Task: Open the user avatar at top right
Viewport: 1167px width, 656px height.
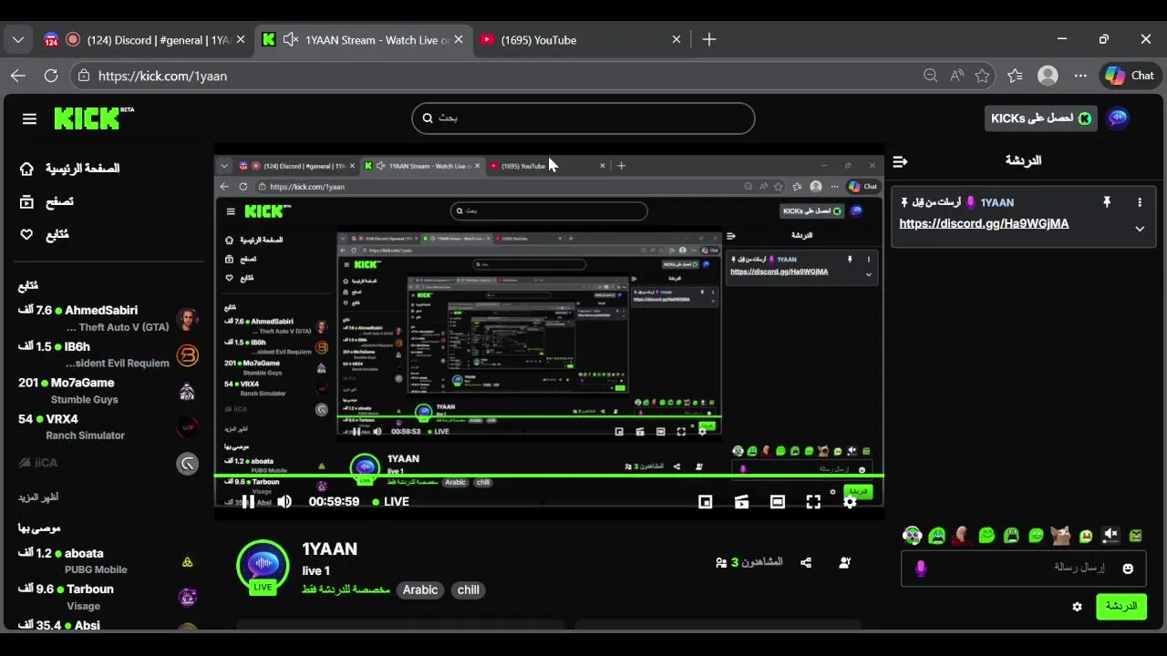Action: click(x=1118, y=118)
